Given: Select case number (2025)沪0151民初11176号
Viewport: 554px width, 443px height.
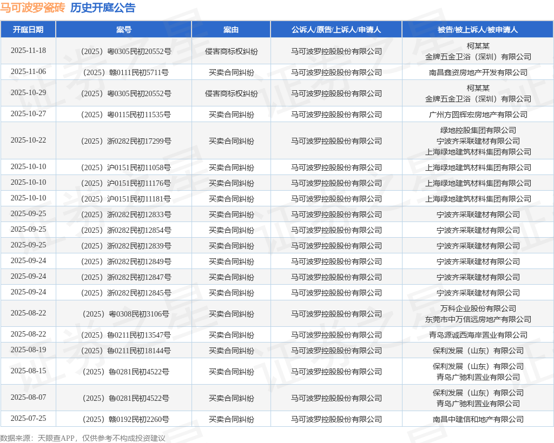Looking at the screenshot, I should pos(126,183).
